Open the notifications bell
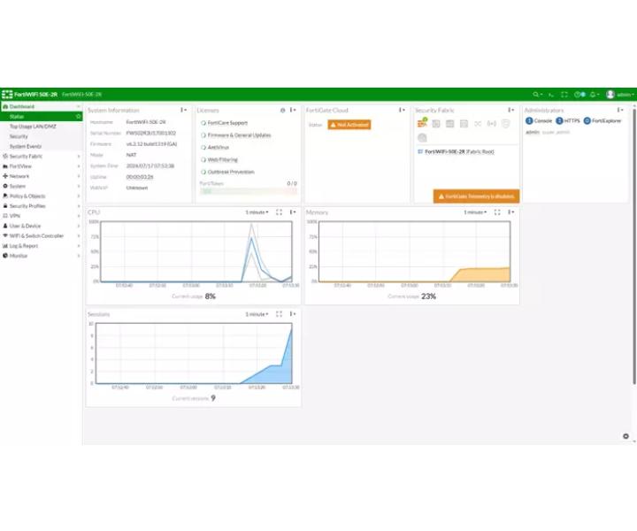Image resolution: width=637 pixels, height=531 pixels. click(x=595, y=95)
